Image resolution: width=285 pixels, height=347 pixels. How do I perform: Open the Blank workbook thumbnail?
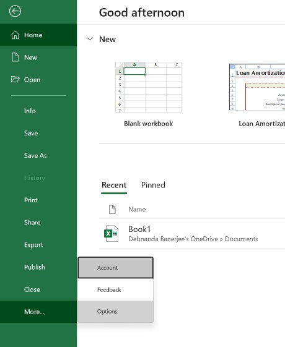(x=148, y=87)
